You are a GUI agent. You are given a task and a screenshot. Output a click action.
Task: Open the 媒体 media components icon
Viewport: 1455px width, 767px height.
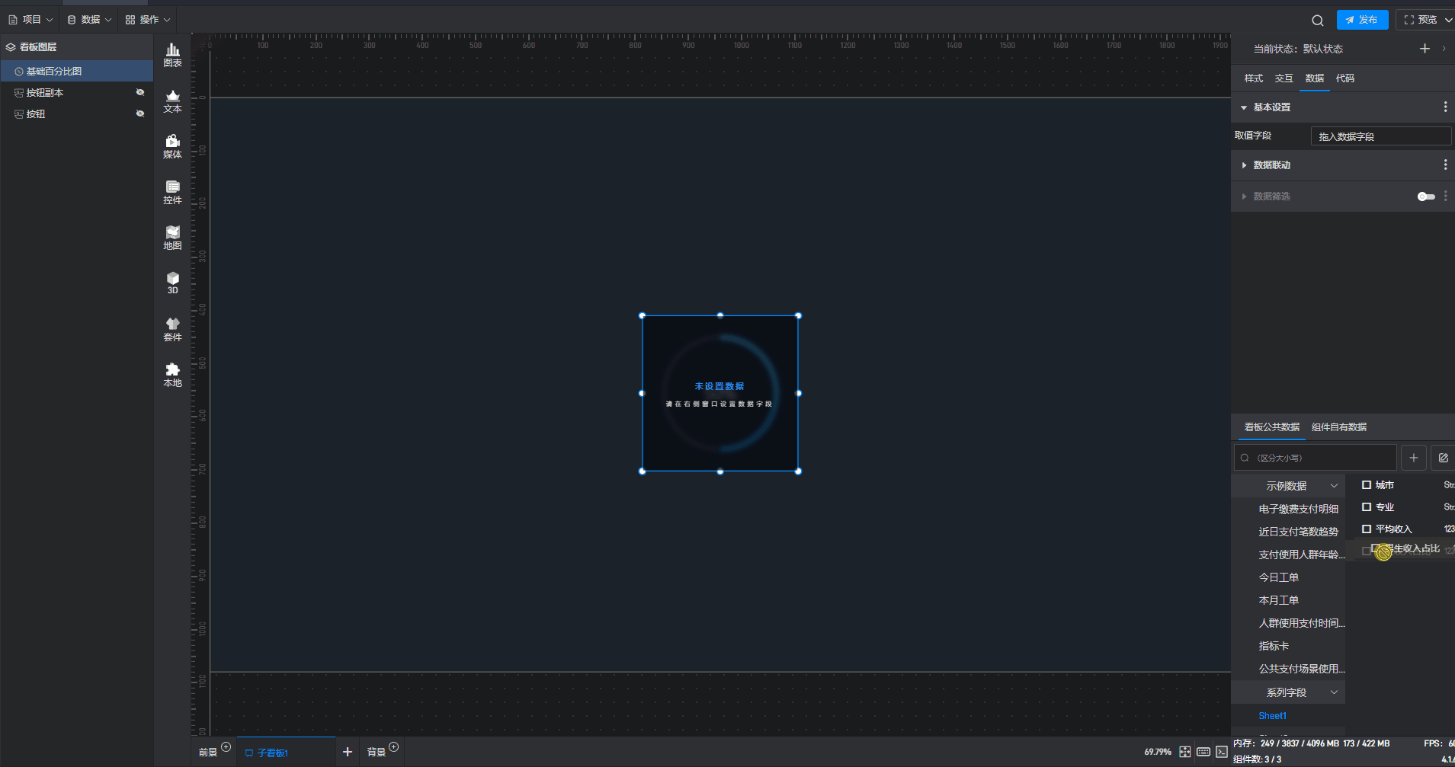coord(172,146)
